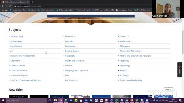The height and width of the screenshot is (103, 184).
Task: Open the Sociology subject
Action: click(x=124, y=75)
